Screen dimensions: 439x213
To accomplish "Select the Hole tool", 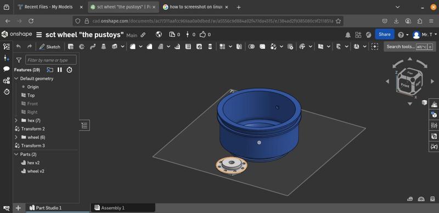I will point(199,47).
